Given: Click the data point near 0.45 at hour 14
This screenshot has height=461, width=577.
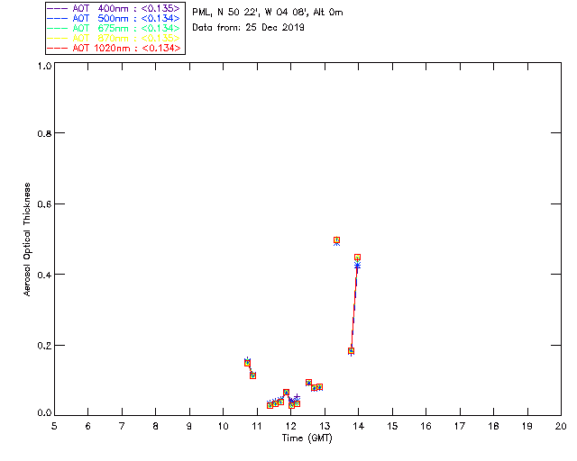Looking at the screenshot, I should point(357,258).
